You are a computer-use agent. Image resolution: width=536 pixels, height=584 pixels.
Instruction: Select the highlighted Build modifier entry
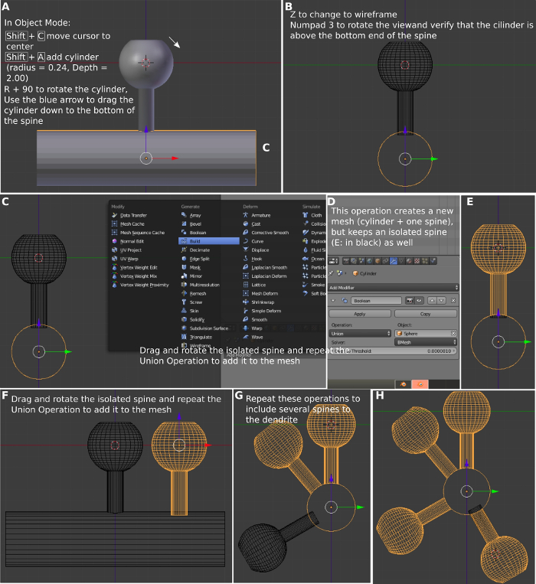click(x=209, y=241)
